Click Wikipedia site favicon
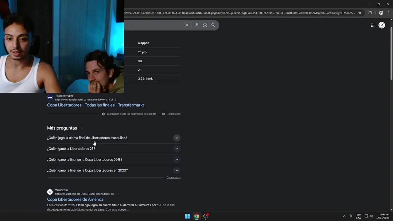The height and width of the screenshot is (221, 393). pyautogui.click(x=50, y=192)
